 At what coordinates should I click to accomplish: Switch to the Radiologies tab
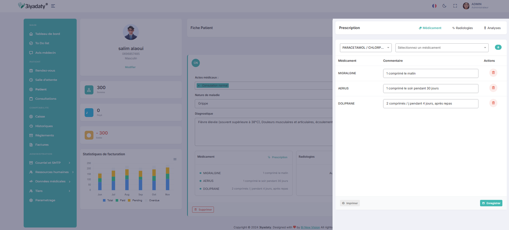click(462, 28)
